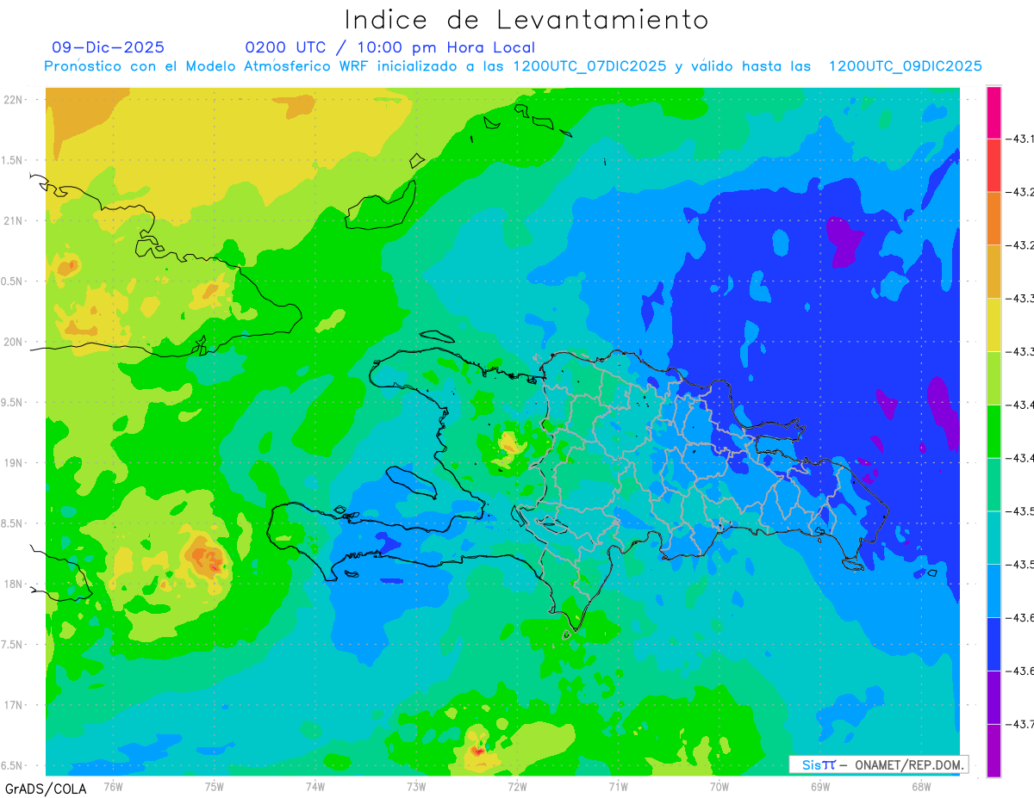
Task: Click the bright green legend swatch
Action: pyautogui.click(x=994, y=431)
